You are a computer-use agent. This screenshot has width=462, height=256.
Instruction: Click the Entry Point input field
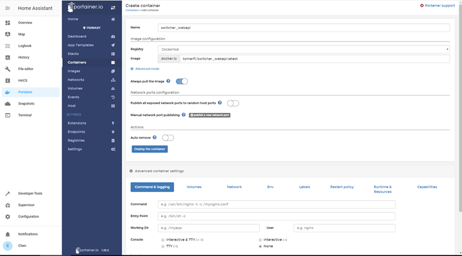277,216
